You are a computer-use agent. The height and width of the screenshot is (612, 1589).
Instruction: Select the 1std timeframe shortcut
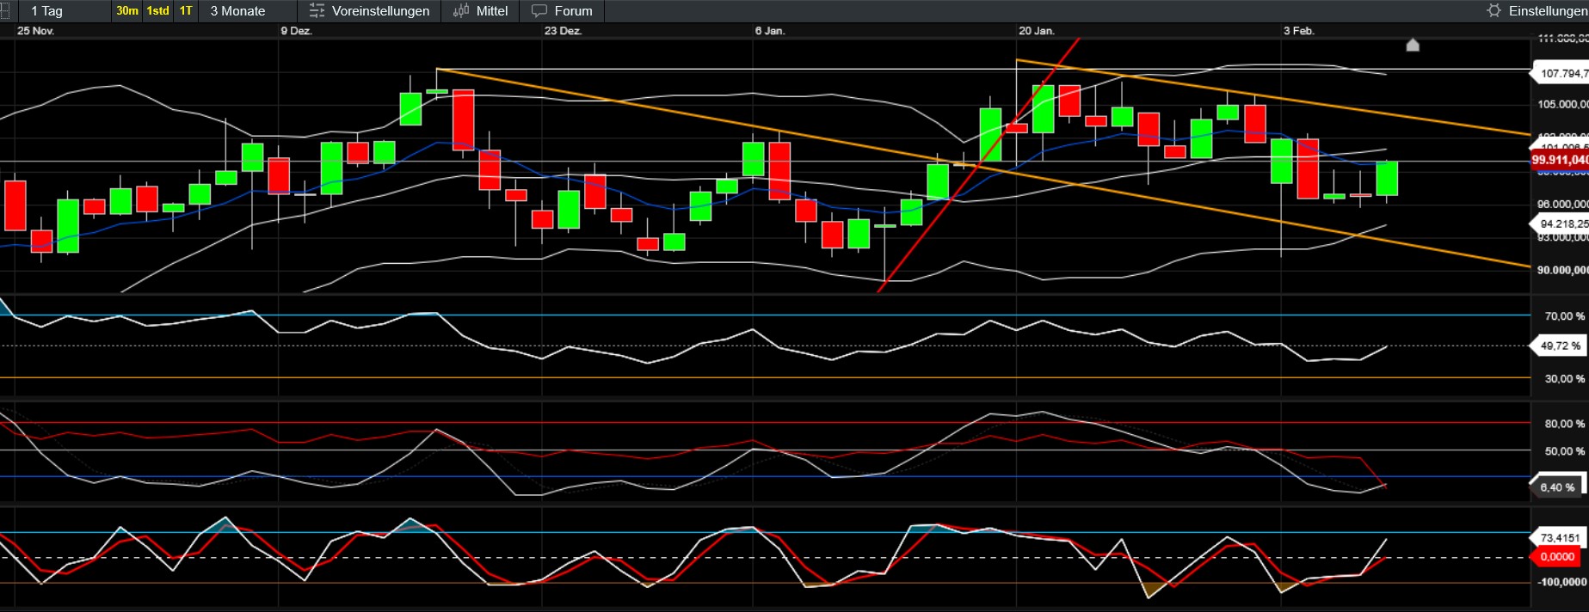pyautogui.click(x=157, y=11)
